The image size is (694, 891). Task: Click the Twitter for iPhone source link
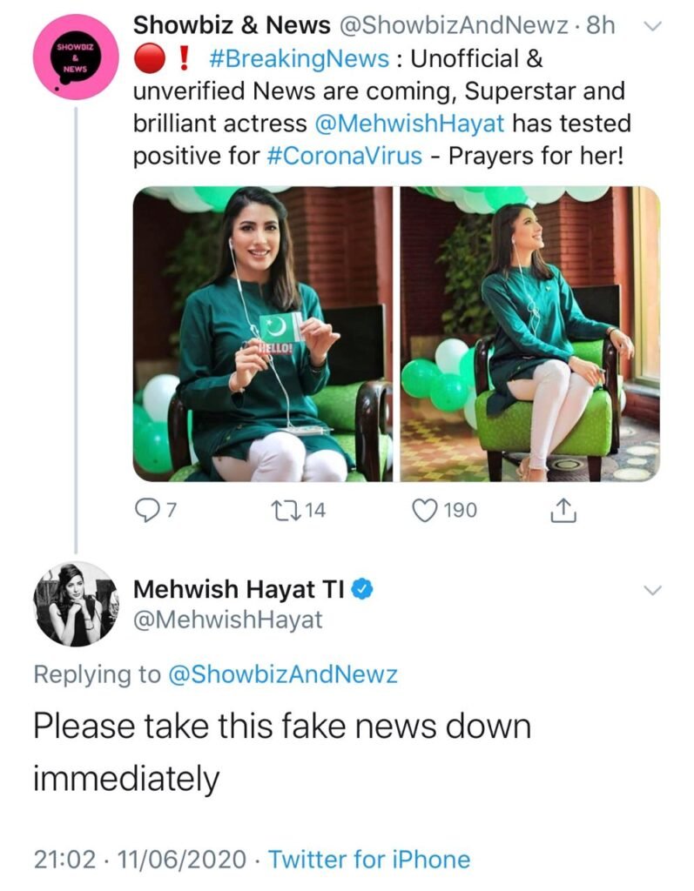(x=369, y=860)
